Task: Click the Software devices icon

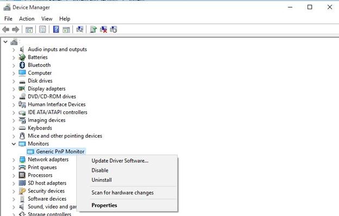Action: [x=22, y=199]
